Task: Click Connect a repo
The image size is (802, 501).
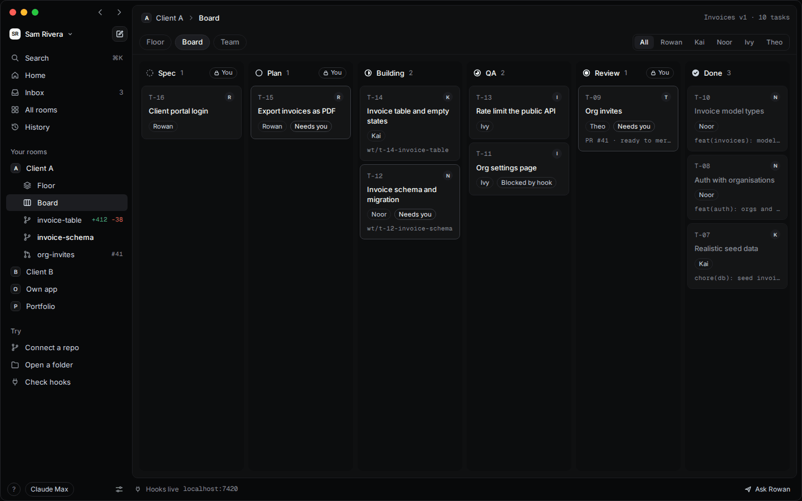Action: coord(67,347)
